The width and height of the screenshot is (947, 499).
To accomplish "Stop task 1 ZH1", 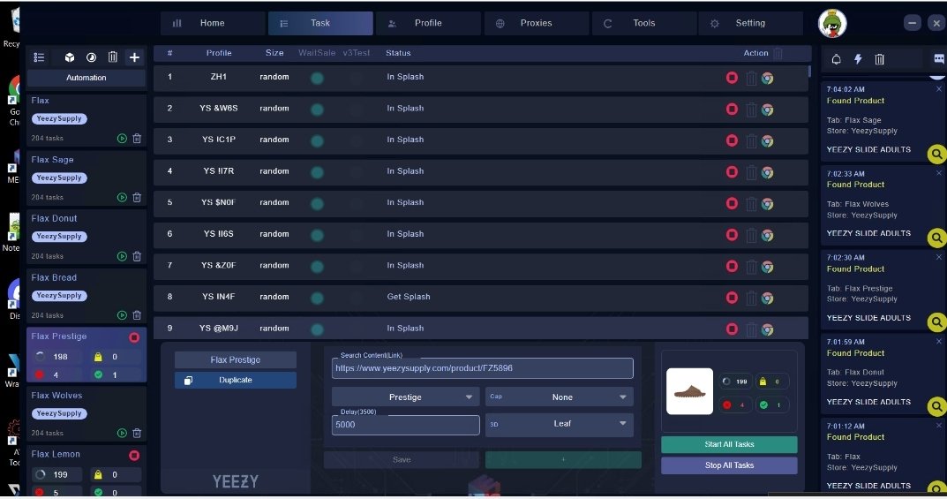I will coord(732,78).
